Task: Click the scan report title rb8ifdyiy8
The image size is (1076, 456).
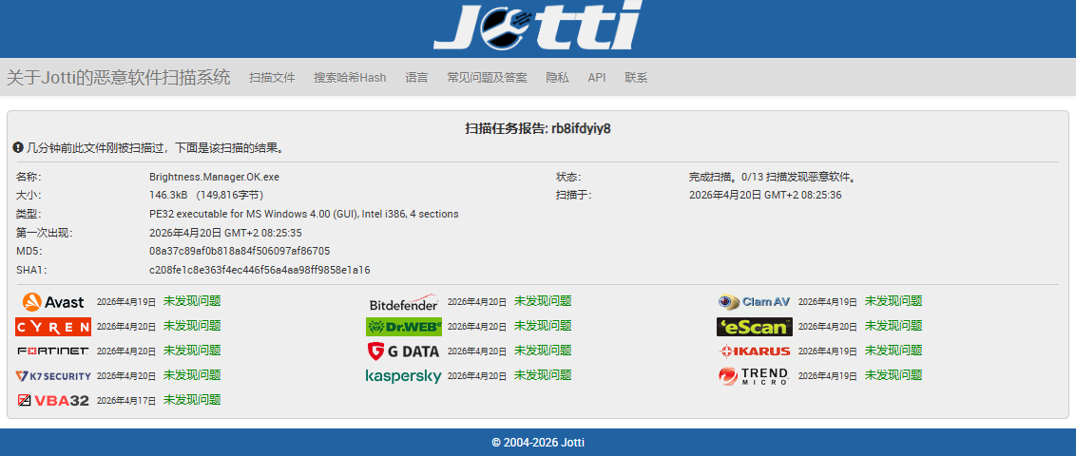Action: (538, 128)
